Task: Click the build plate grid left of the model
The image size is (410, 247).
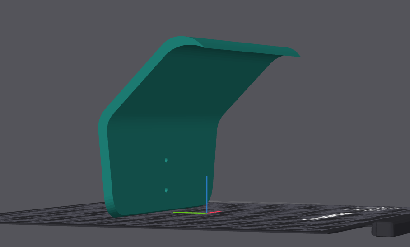Action: [52, 215]
